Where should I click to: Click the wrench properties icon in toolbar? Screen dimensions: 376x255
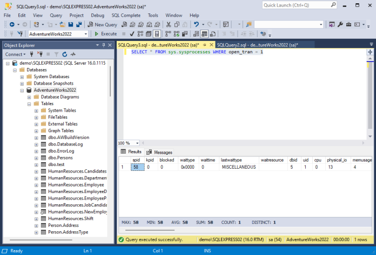click(x=340, y=24)
